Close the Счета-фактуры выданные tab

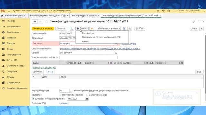click(98, 16)
